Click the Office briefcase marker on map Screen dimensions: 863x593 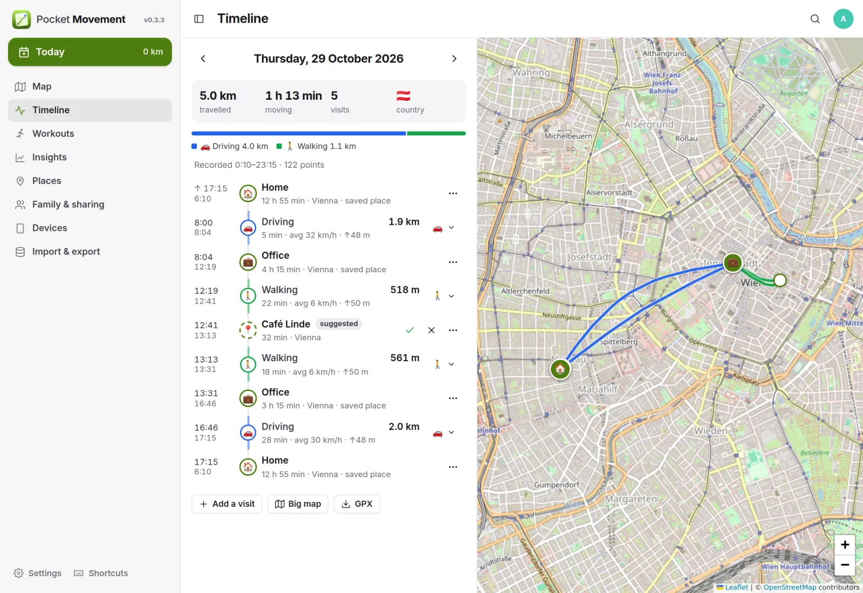point(732,263)
